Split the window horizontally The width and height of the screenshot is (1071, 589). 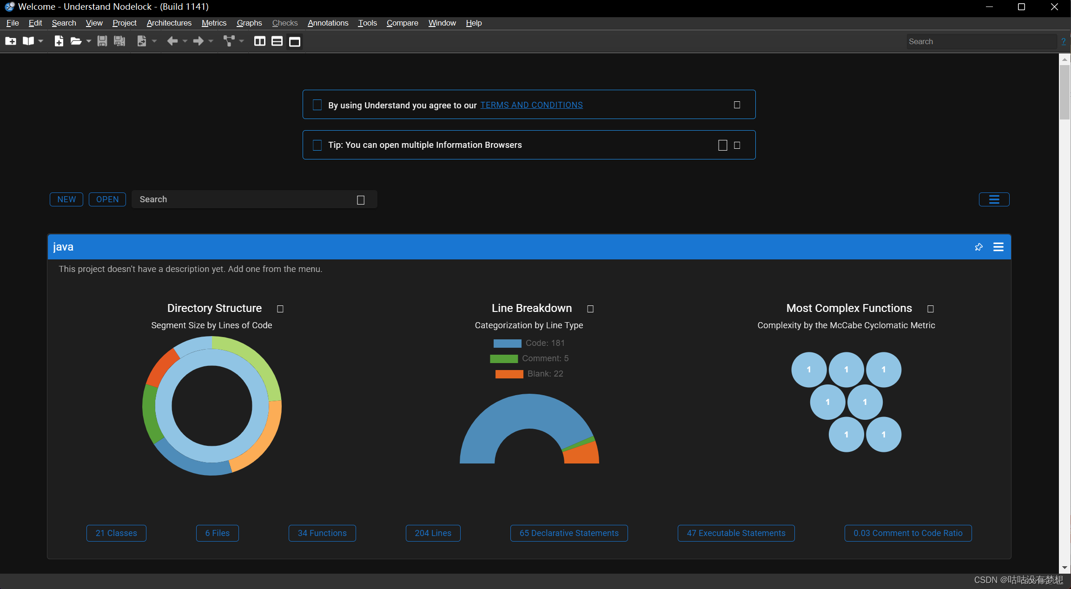[277, 41]
